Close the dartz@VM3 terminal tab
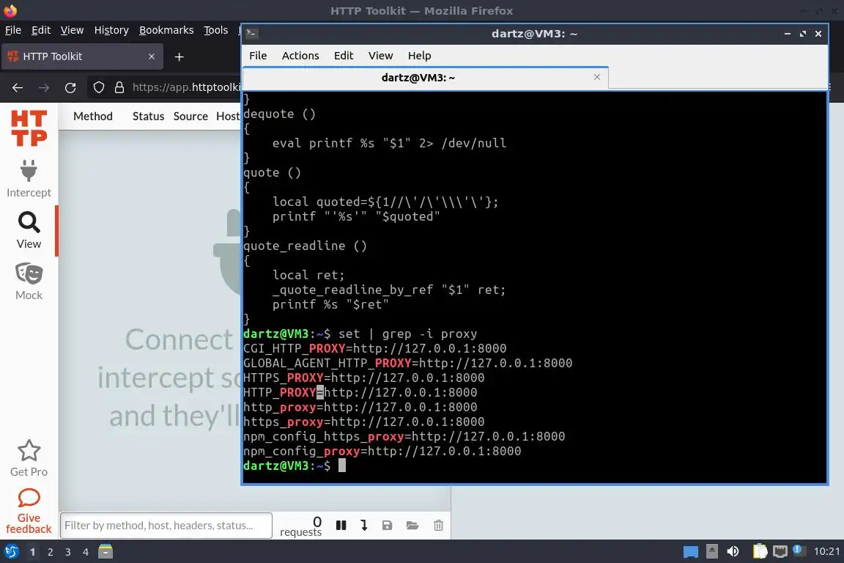This screenshot has width=844, height=563. [597, 77]
